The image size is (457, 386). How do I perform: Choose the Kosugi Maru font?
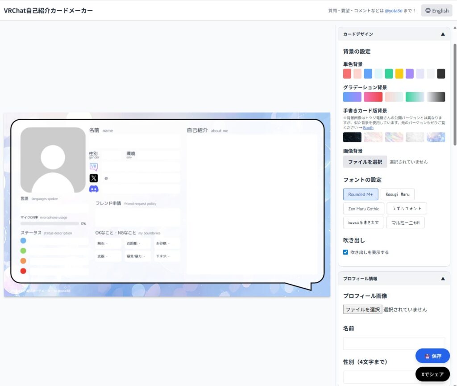pyautogui.click(x=397, y=194)
